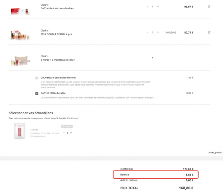Decrease quantity of ETUI DOUBLE SÉRUM 4 pcs
Screen dimensions: 223x190
[147, 33]
